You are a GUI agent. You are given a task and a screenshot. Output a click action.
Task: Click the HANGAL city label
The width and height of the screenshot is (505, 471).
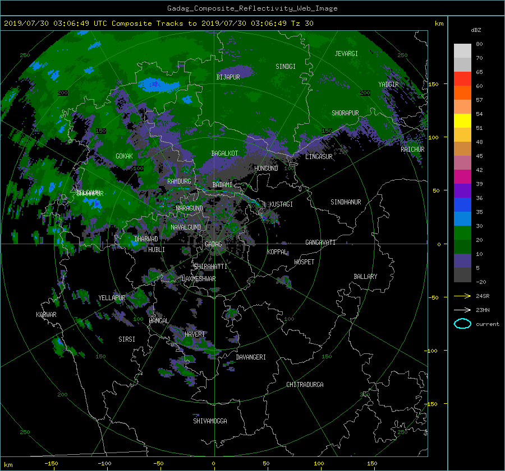click(x=159, y=321)
